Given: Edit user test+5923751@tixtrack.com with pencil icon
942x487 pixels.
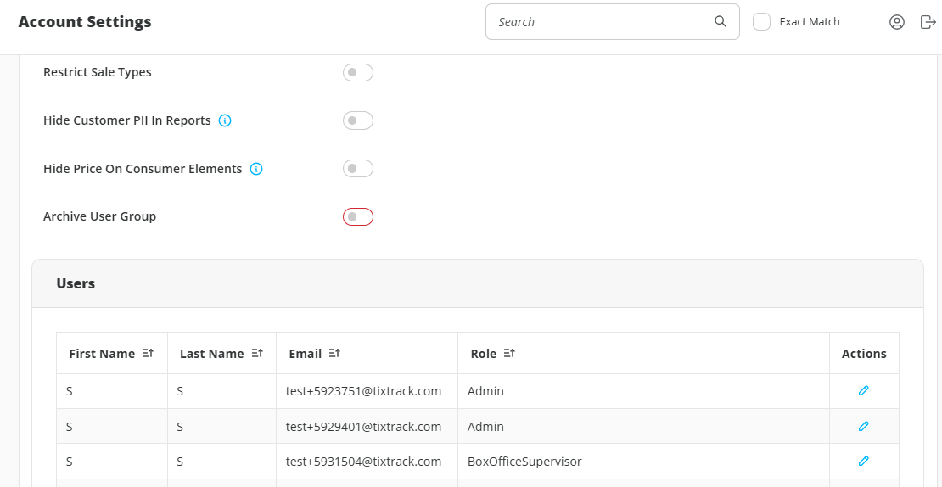Looking at the screenshot, I should point(863,391).
